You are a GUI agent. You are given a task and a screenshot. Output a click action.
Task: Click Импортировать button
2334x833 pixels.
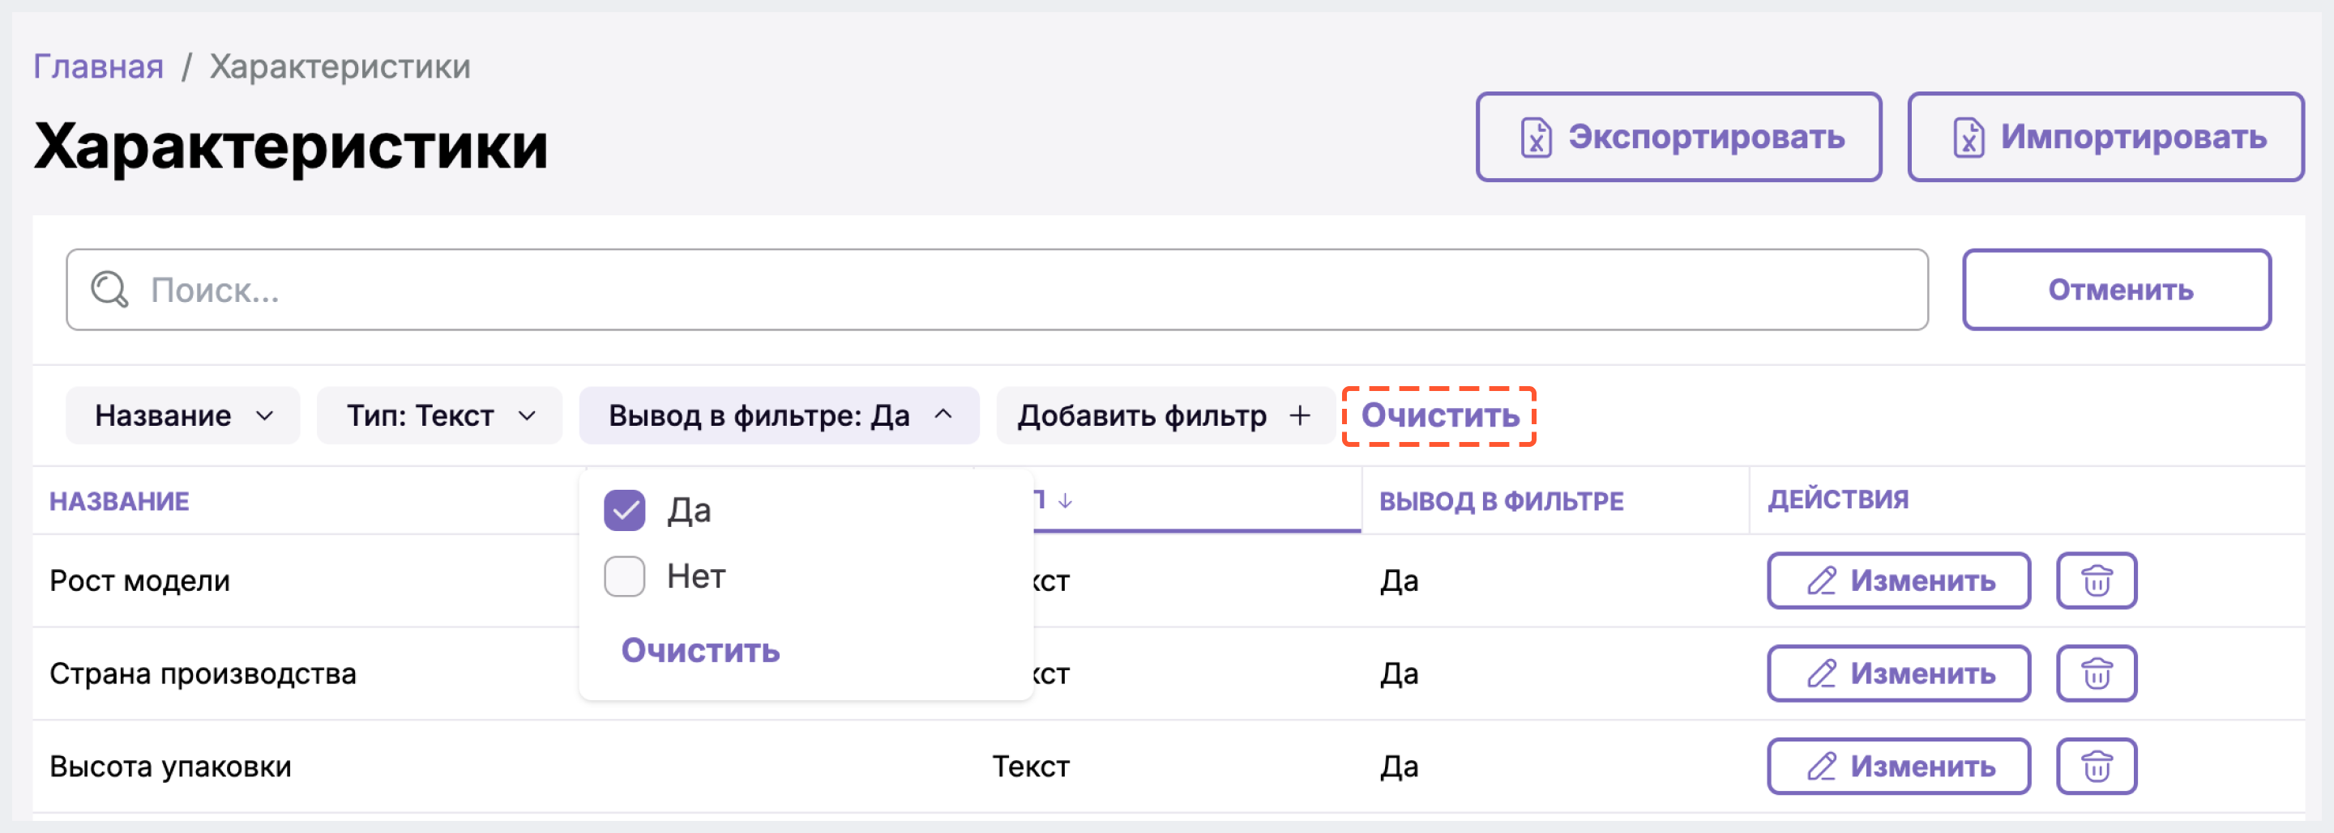click(2105, 137)
